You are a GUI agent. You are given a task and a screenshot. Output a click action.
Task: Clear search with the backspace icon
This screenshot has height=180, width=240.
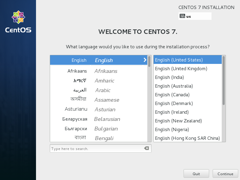click(x=146, y=148)
